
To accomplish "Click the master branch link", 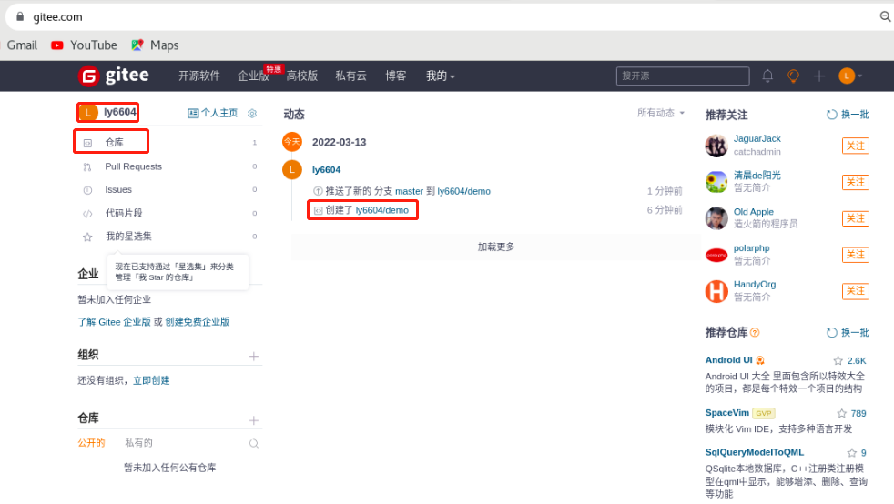I will point(409,191).
